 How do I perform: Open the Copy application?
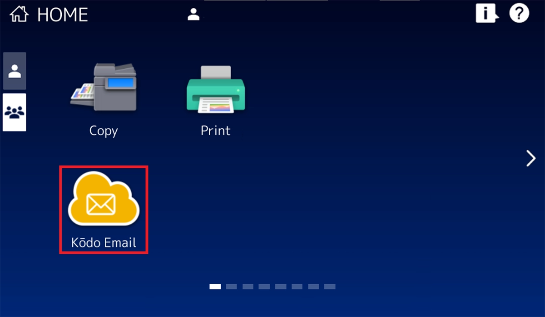[104, 96]
